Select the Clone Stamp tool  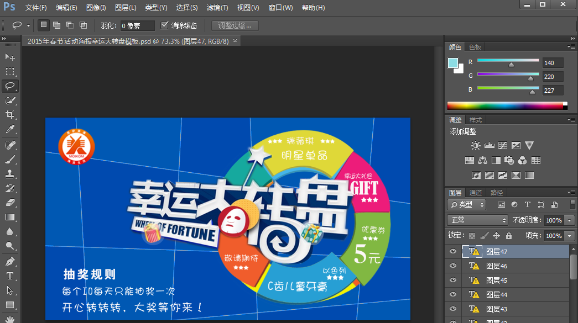pos(10,173)
